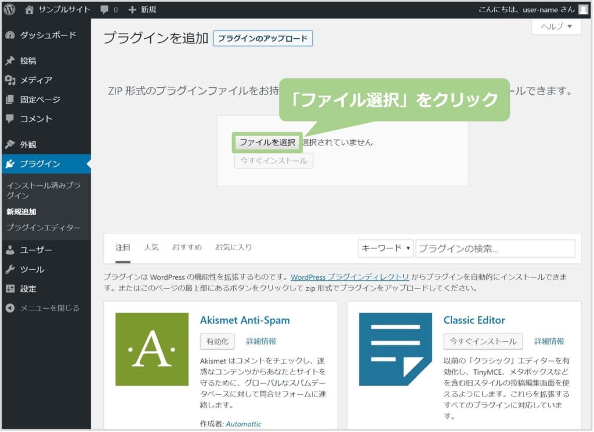The image size is (594, 432).
Task: Open the キーワード search type dropdown
Action: tap(386, 248)
